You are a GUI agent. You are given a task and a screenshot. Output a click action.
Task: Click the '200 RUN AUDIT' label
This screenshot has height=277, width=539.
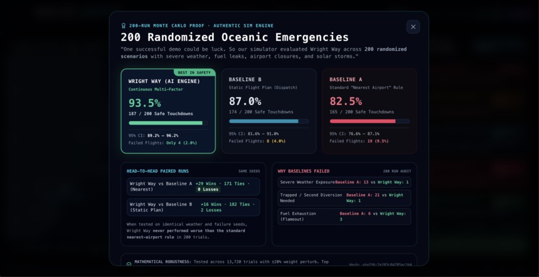click(x=397, y=171)
